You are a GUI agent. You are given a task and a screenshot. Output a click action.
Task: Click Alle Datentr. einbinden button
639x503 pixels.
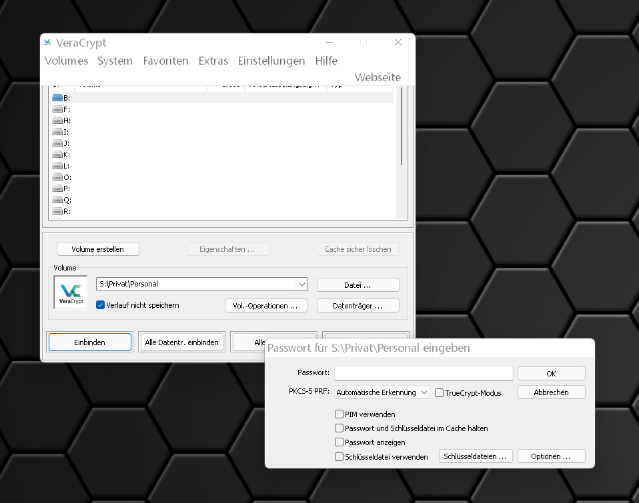pyautogui.click(x=181, y=342)
